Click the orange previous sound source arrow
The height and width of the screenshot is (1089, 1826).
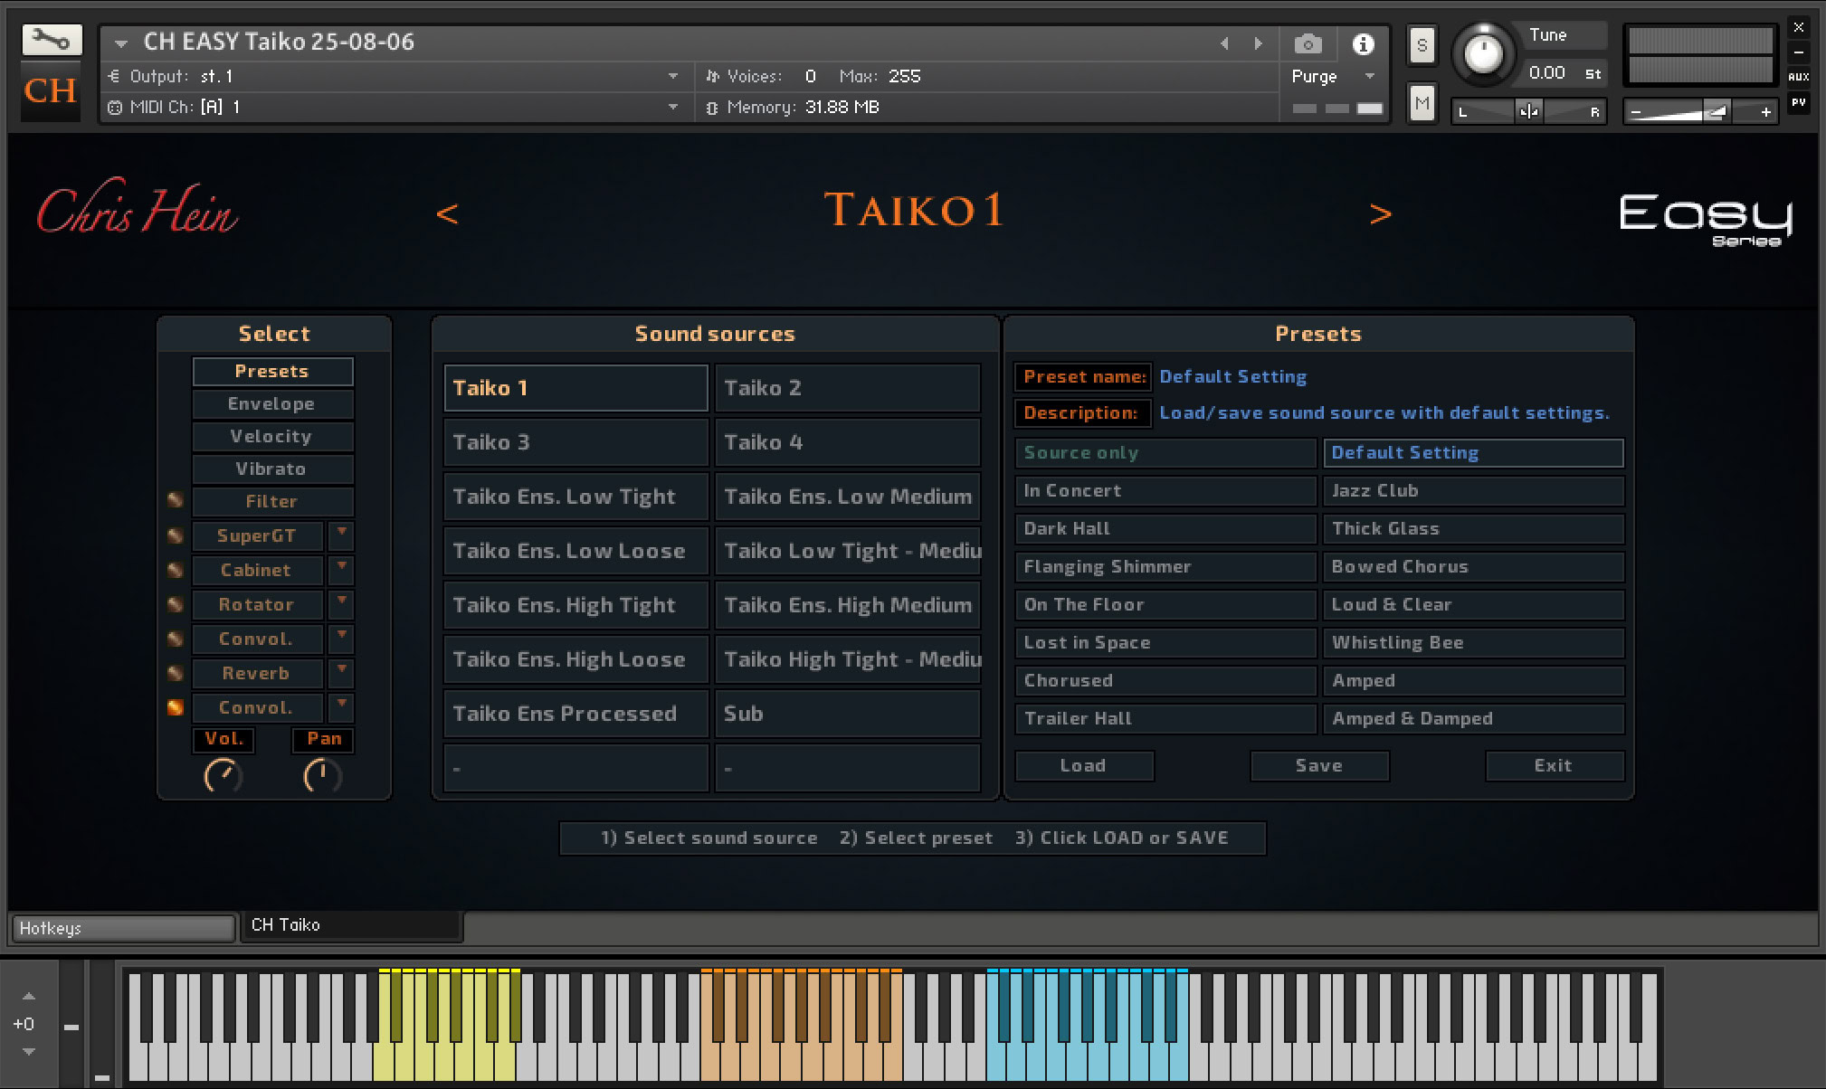447,213
